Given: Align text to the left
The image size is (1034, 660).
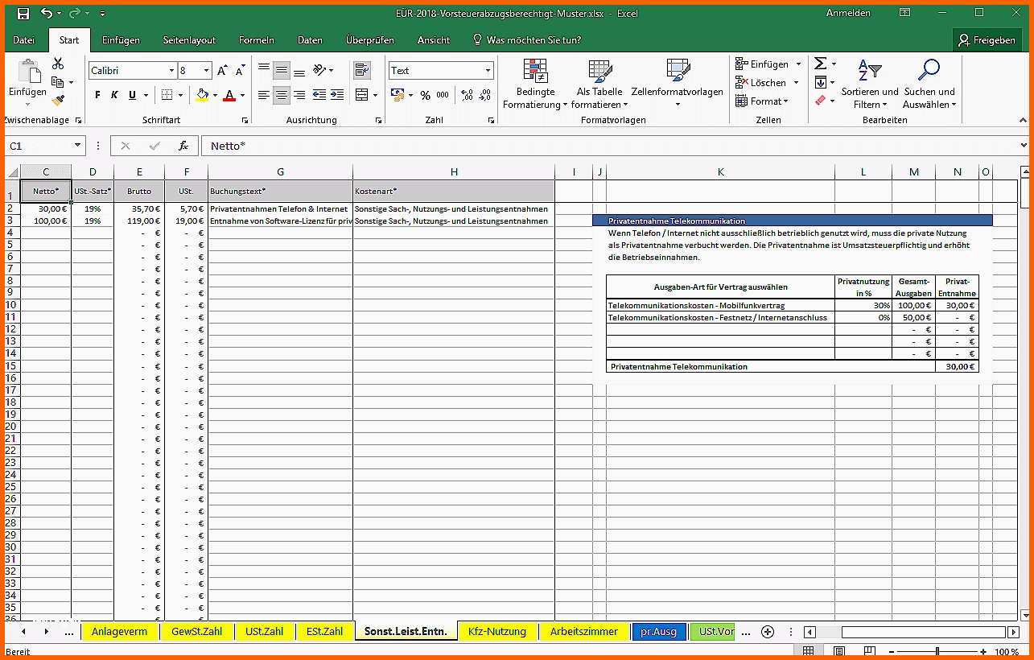Looking at the screenshot, I should [x=264, y=95].
